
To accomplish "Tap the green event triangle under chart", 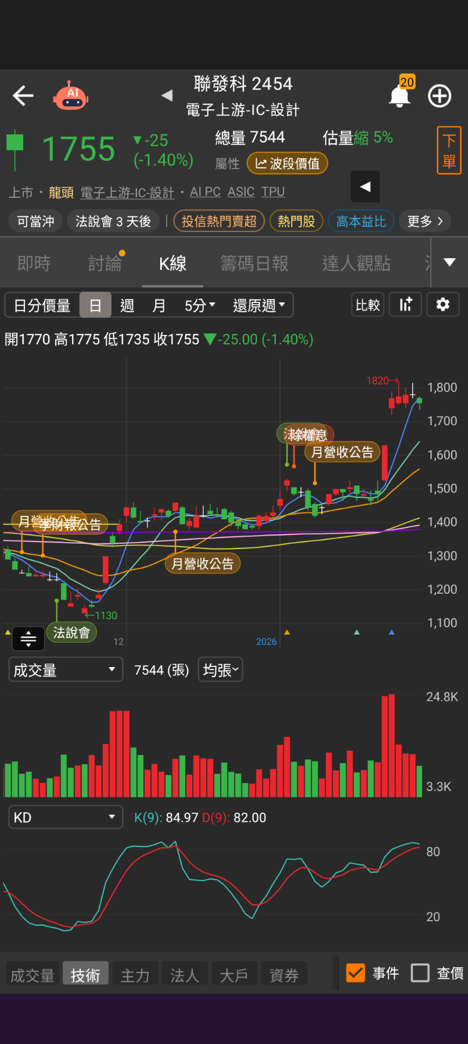I will pos(357,632).
